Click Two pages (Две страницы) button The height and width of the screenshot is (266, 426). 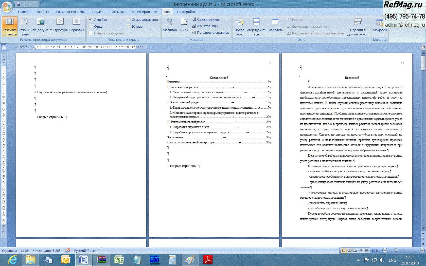click(205, 26)
